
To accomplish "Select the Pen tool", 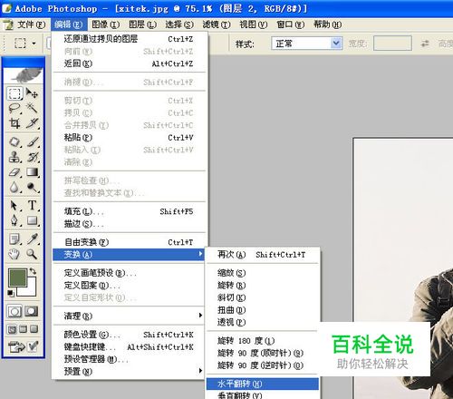I will pyautogui.click(x=14, y=220).
